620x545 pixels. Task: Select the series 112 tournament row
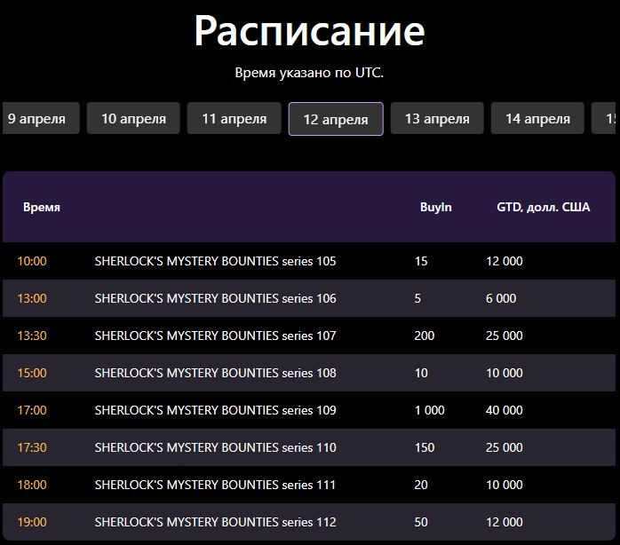(215, 522)
